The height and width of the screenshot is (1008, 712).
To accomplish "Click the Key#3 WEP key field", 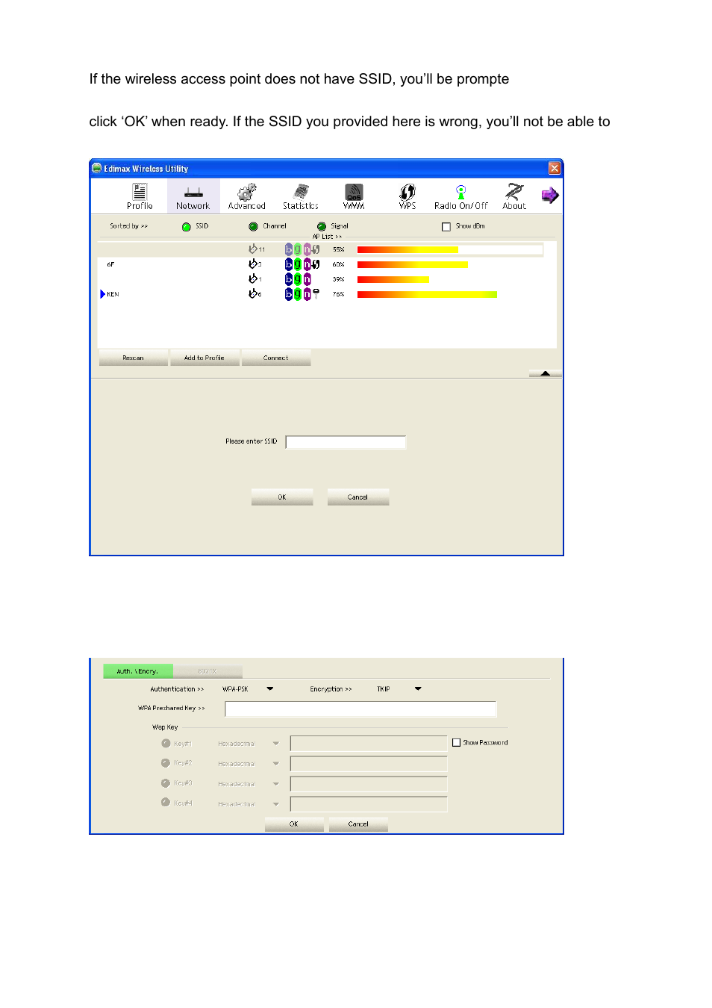I will (x=369, y=783).
